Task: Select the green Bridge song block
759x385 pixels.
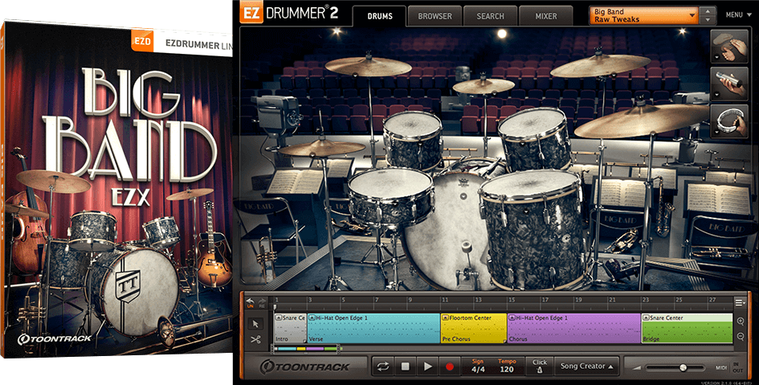Action: [x=687, y=329]
